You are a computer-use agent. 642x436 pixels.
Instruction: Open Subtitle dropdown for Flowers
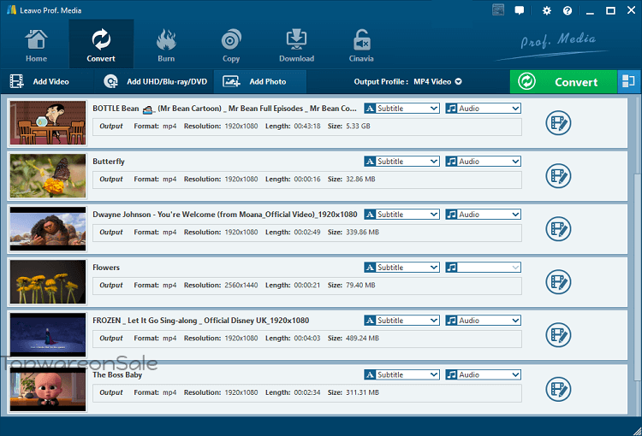pos(401,267)
